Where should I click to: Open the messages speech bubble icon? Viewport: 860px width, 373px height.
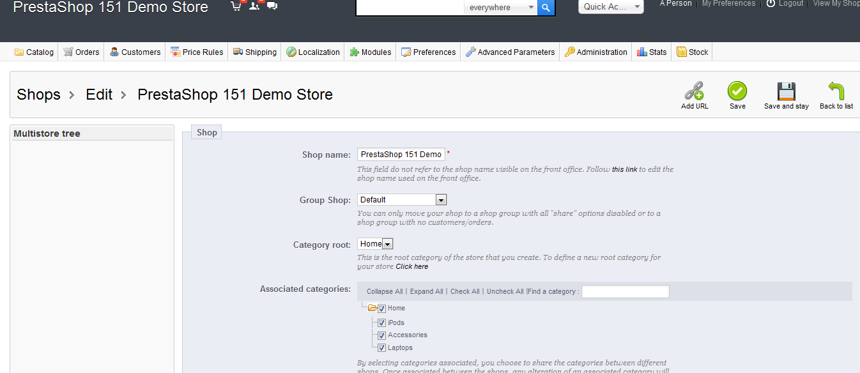[x=272, y=6]
